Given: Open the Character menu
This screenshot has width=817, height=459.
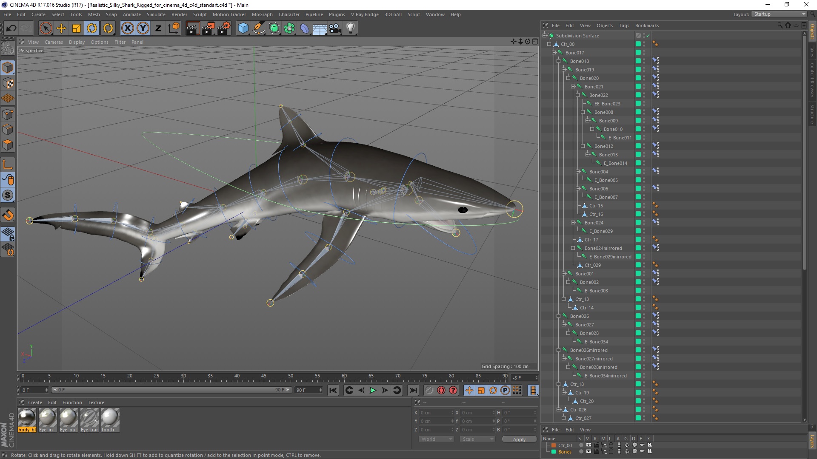Looking at the screenshot, I should 289,14.
